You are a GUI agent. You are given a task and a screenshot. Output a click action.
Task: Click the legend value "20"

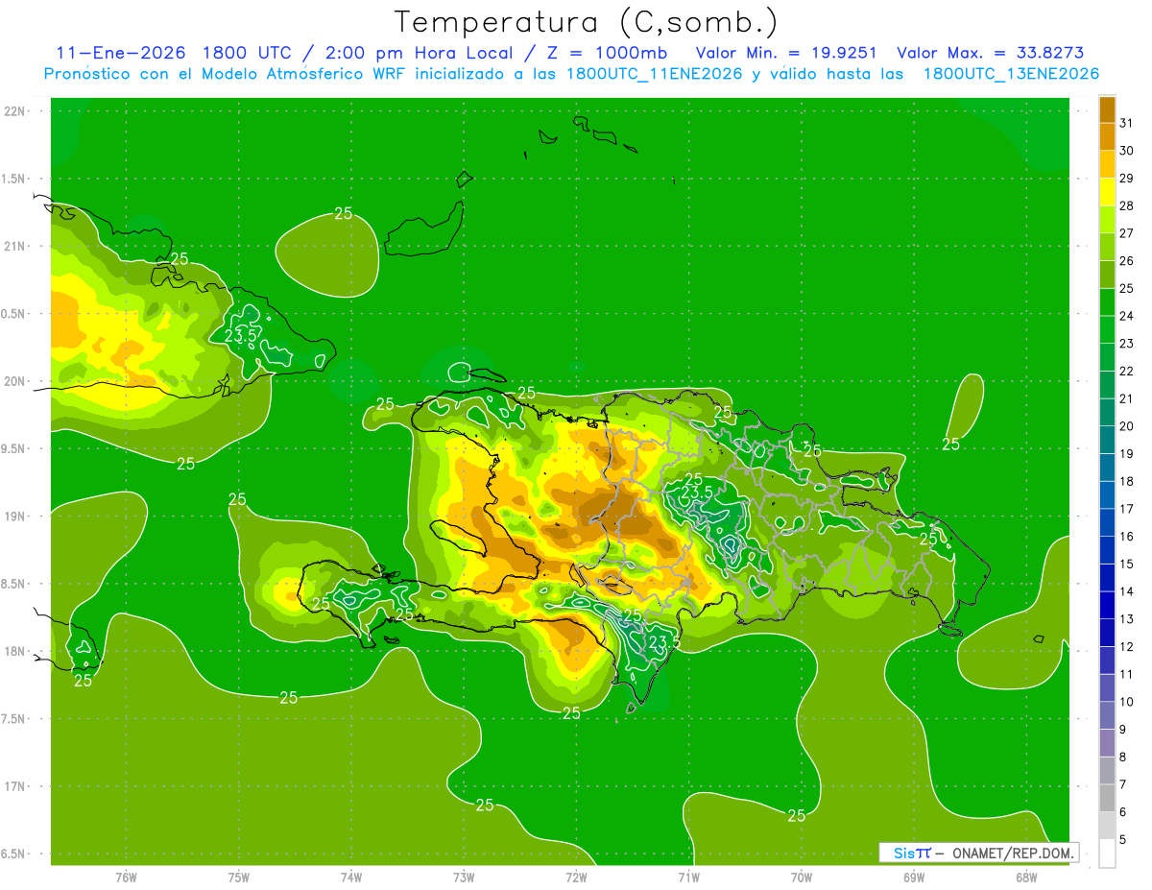1126,426
